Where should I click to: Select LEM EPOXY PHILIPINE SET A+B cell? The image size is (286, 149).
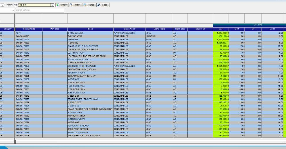pyautogui.click(x=91, y=56)
